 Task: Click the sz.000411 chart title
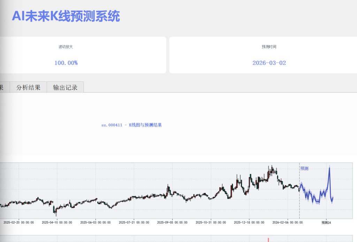tap(131, 125)
